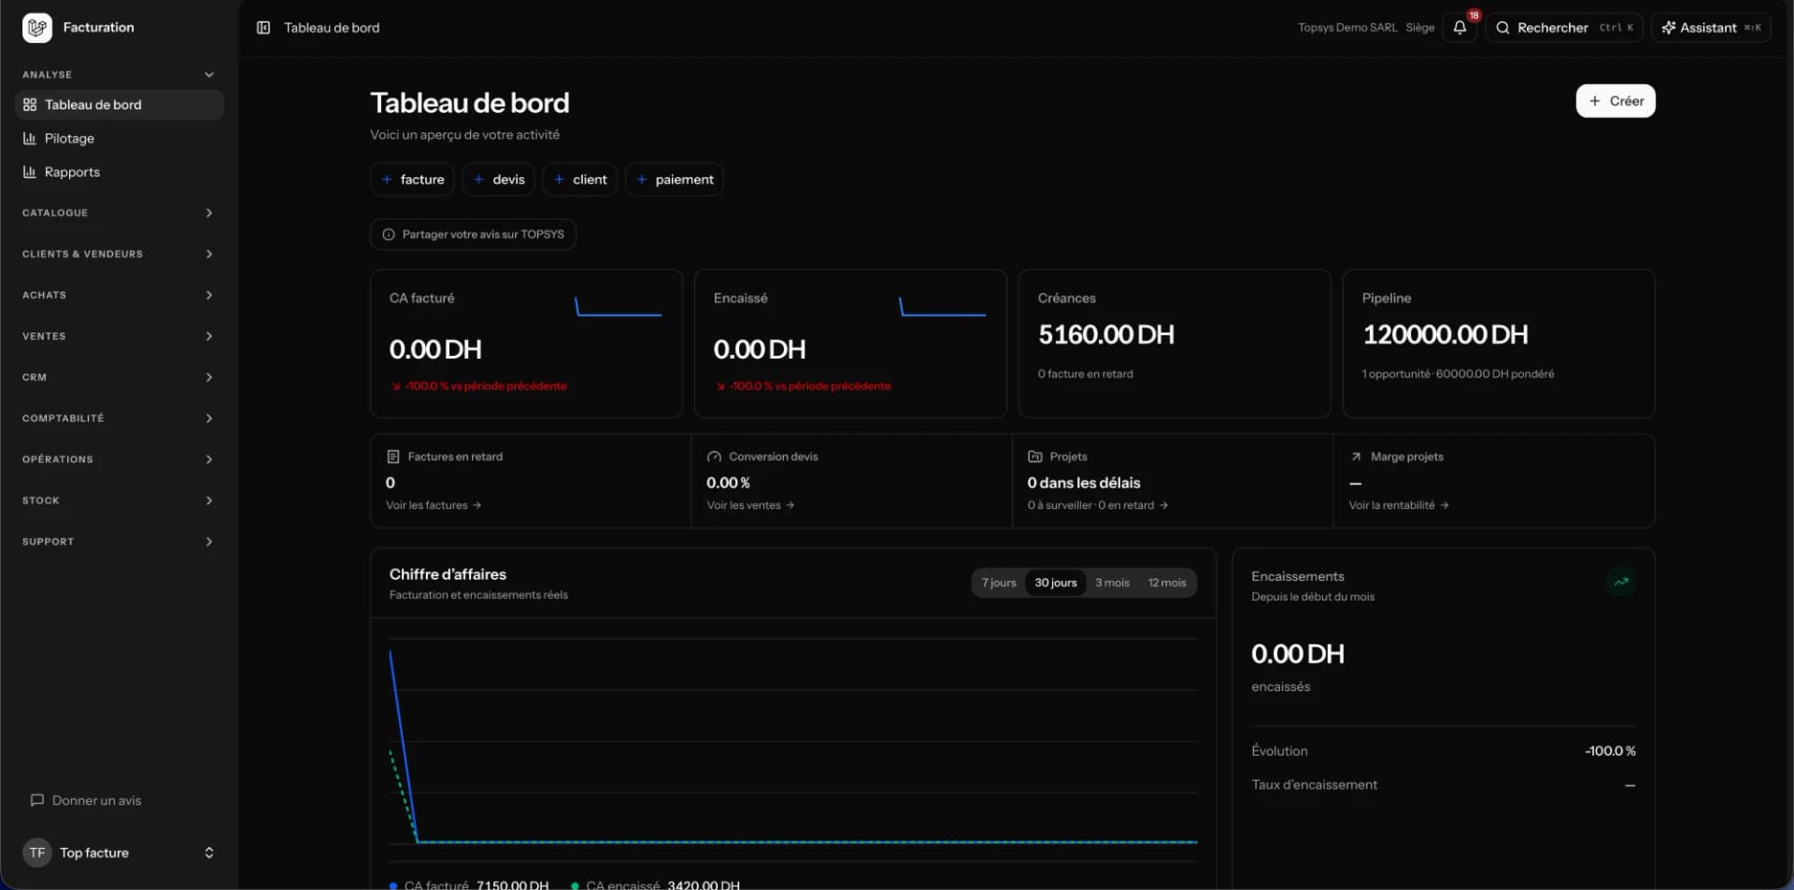Open Donner un avis feedback
This screenshot has width=1794, height=890.
tap(86, 800)
